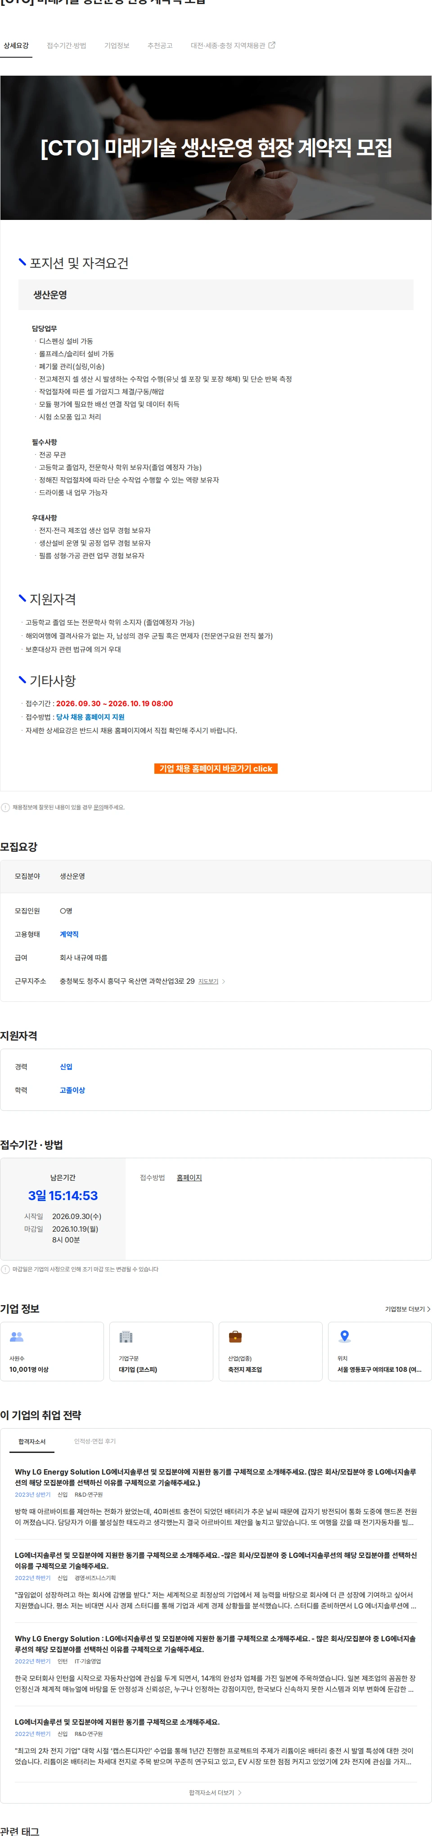Click the 계약직 employment type
The image size is (432, 1836).
pos(69,934)
